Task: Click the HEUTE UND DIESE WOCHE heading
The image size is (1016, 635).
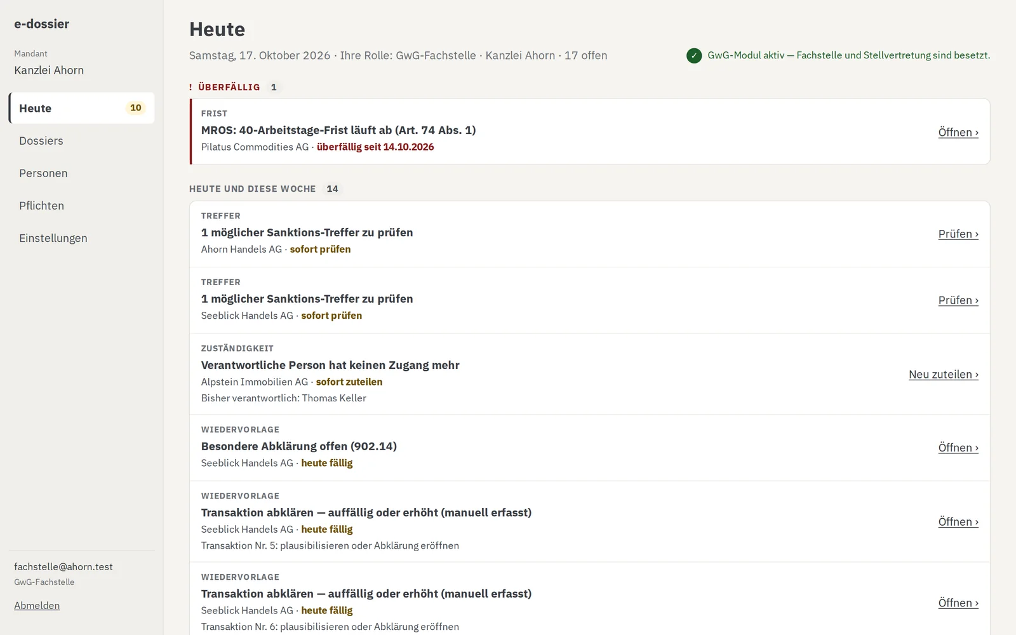Action: (252, 189)
